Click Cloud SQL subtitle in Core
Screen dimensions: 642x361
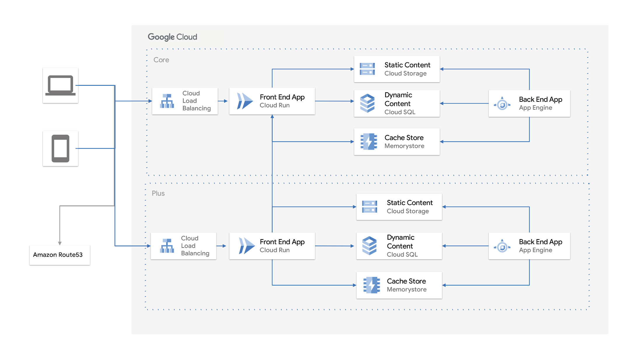point(400,112)
